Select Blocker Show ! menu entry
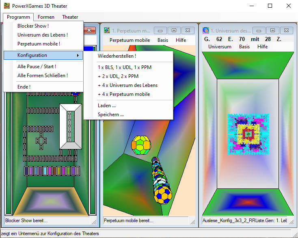The width and height of the screenshot is (298, 238). 43,26
